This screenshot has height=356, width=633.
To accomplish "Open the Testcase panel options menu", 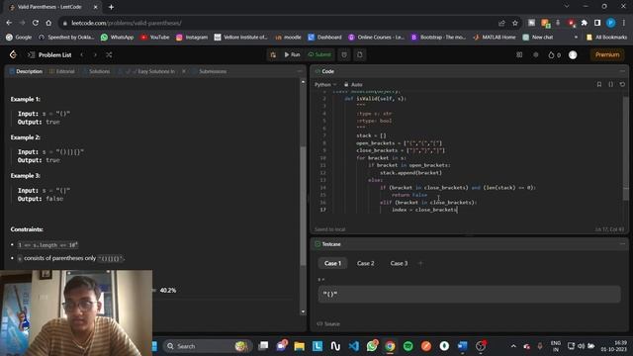I will point(622,244).
